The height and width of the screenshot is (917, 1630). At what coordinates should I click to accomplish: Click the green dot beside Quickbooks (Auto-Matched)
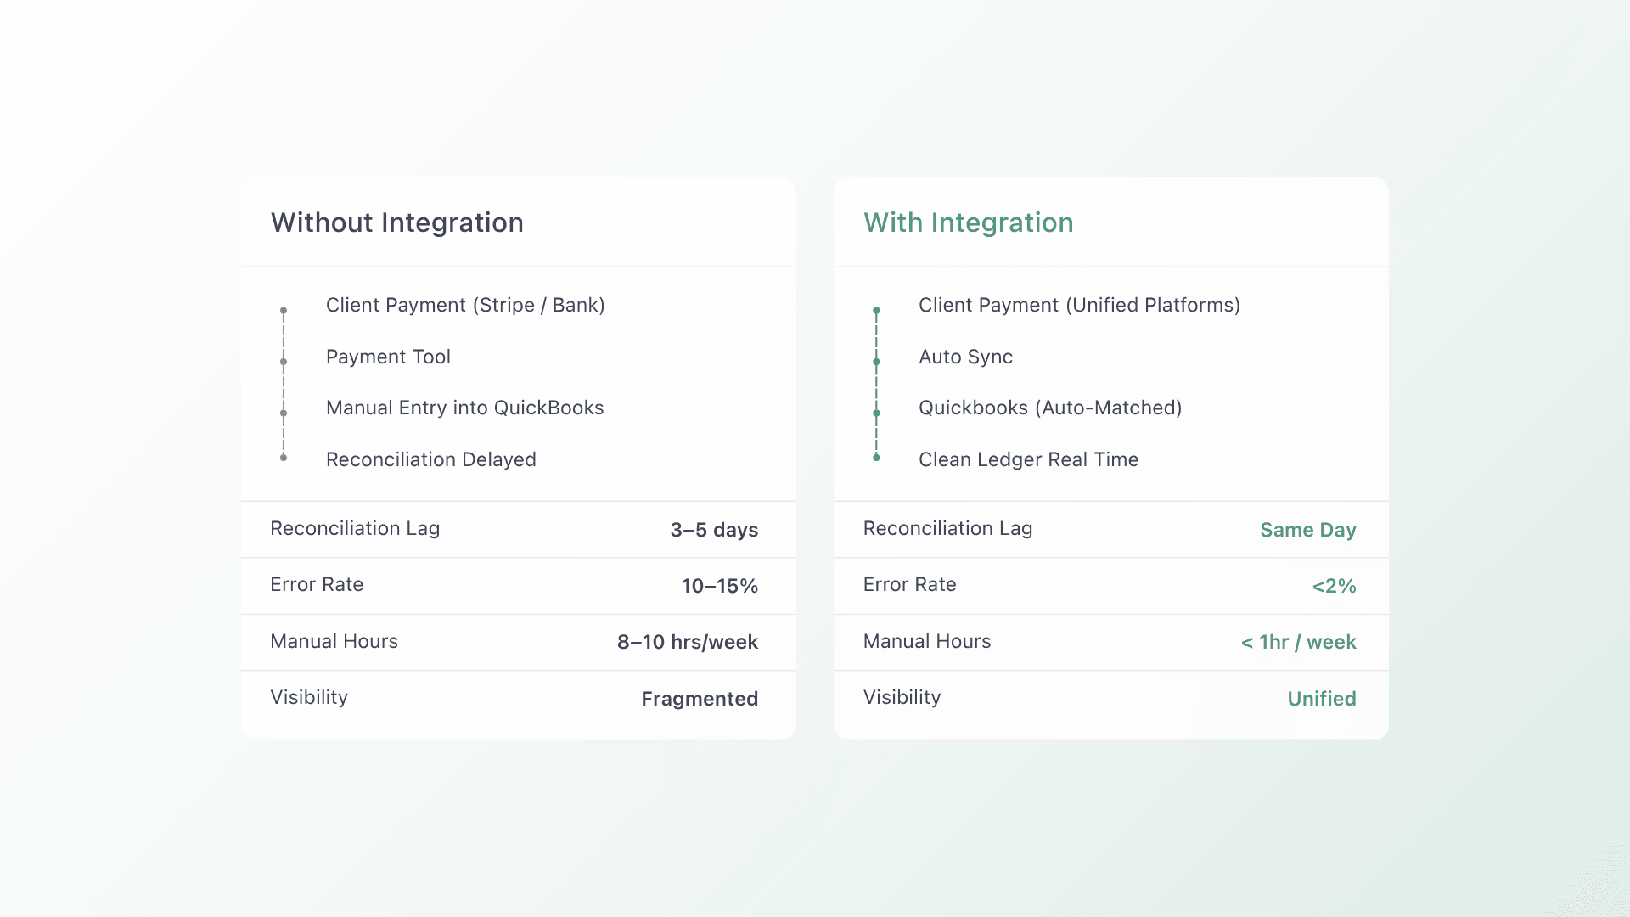876,413
